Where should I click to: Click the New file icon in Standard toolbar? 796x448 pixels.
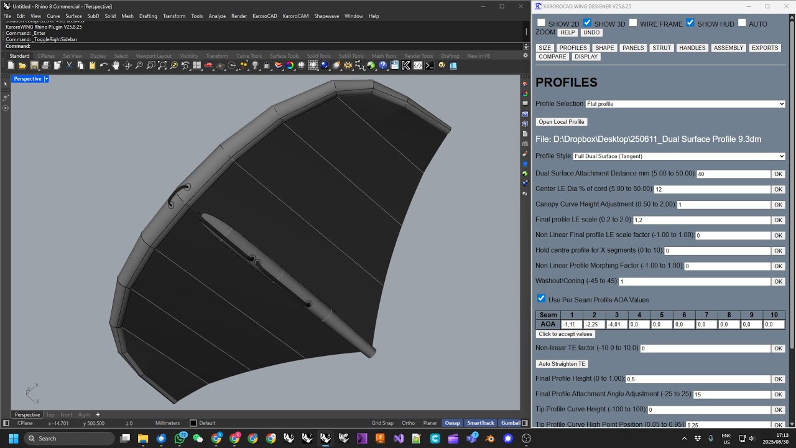click(x=11, y=65)
